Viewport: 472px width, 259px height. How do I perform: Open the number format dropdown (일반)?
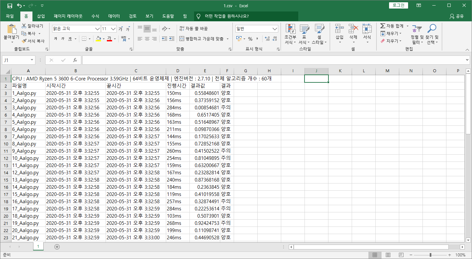coord(275,29)
